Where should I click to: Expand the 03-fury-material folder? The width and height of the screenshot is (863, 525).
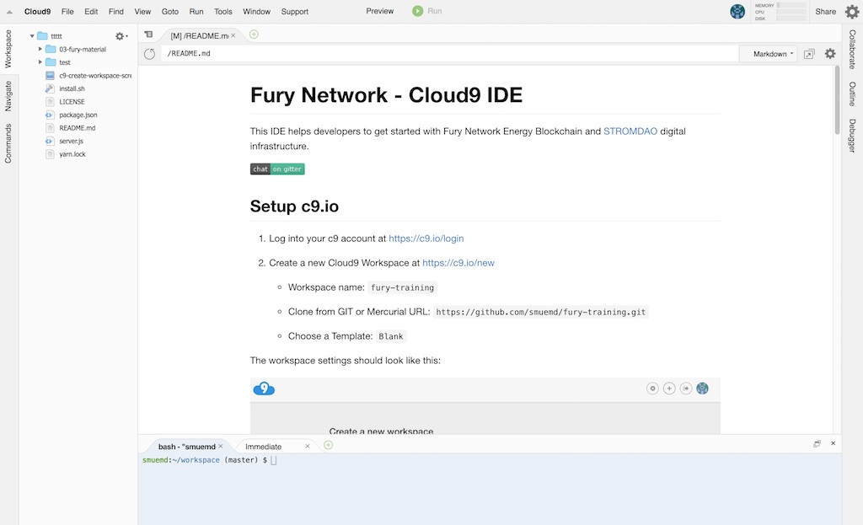40,49
